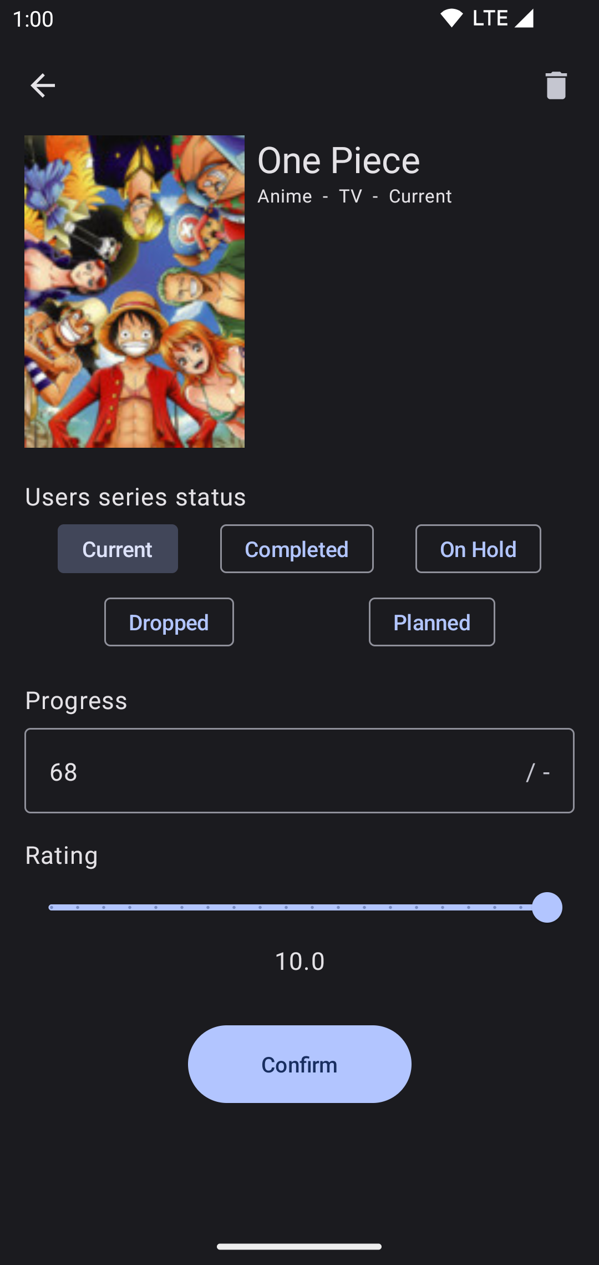Focus the Progress episode input field

[x=277, y=771]
